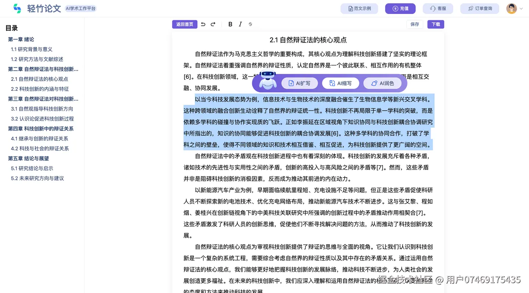Open the 充值 recharge page
Viewport: 529px width, 293px height.
[x=400, y=8]
